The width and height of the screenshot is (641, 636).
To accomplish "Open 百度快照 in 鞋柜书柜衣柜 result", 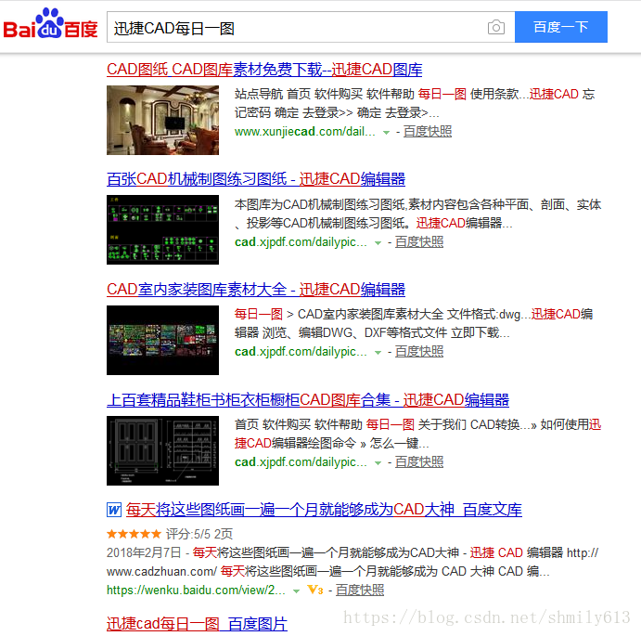I will (x=419, y=462).
